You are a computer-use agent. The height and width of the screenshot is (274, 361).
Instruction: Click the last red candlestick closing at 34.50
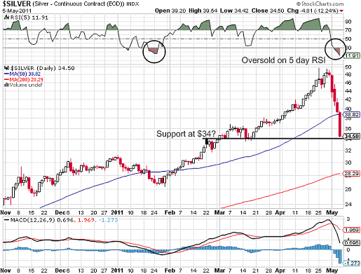coord(340,124)
